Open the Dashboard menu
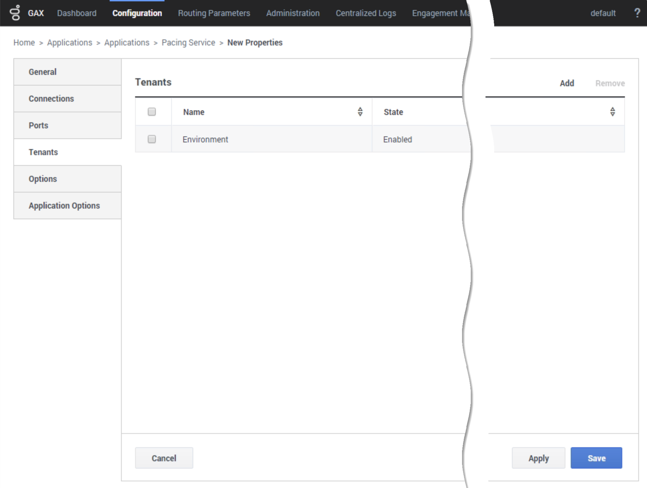 coord(77,13)
